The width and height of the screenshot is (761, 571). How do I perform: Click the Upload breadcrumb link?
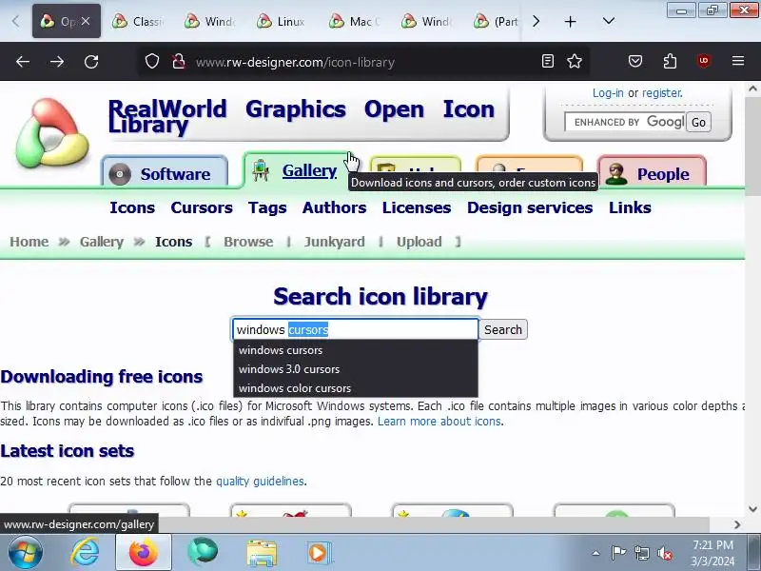(x=419, y=242)
